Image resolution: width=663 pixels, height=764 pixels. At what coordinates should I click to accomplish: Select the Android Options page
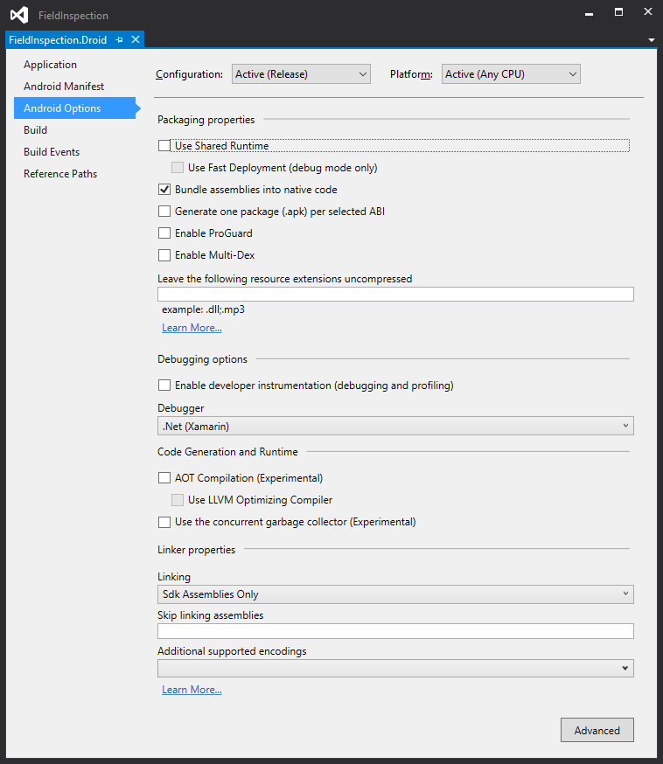(x=75, y=108)
